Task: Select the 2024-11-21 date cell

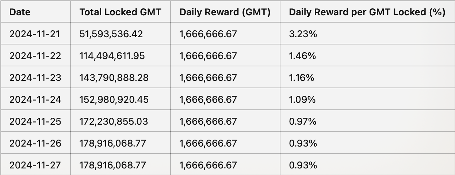Action: [35, 34]
